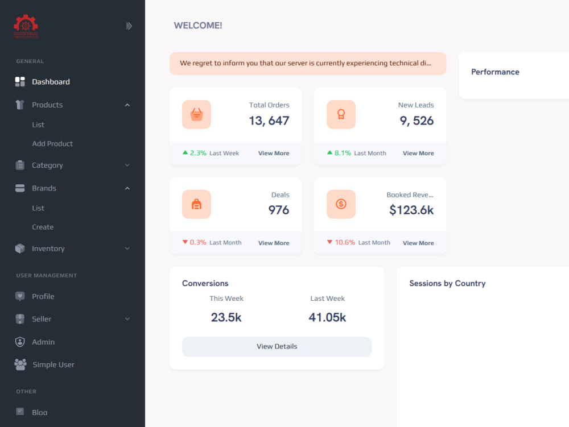Click the Seller store icon
Image resolution: width=569 pixels, height=427 pixels.
(x=20, y=319)
